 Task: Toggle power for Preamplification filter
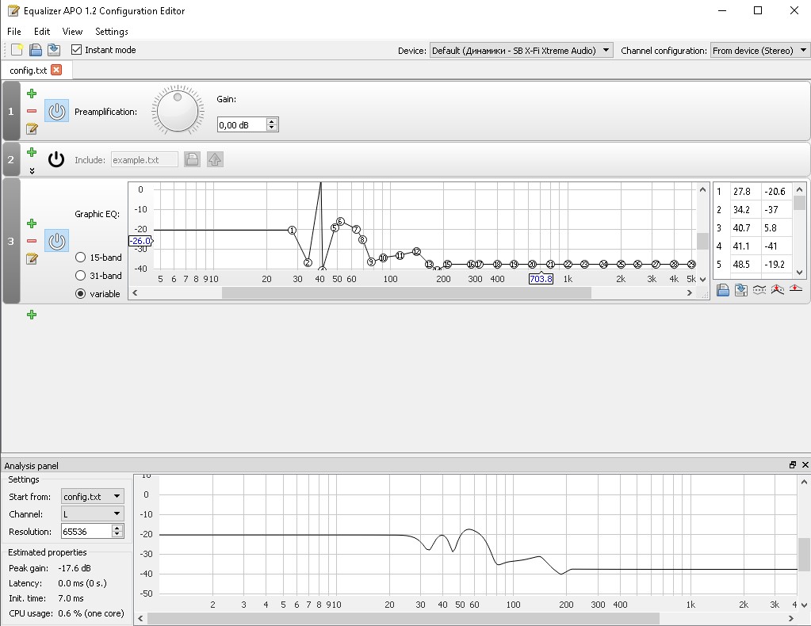(x=56, y=111)
